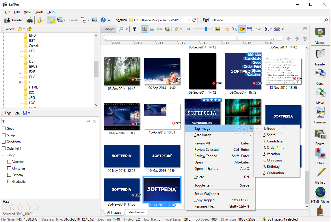The height and width of the screenshot is (222, 331).
Task: Click the tag filter input field
Action: 49,121
